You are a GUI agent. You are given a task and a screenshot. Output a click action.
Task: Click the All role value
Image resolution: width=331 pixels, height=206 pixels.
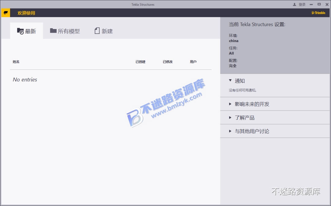(231, 53)
